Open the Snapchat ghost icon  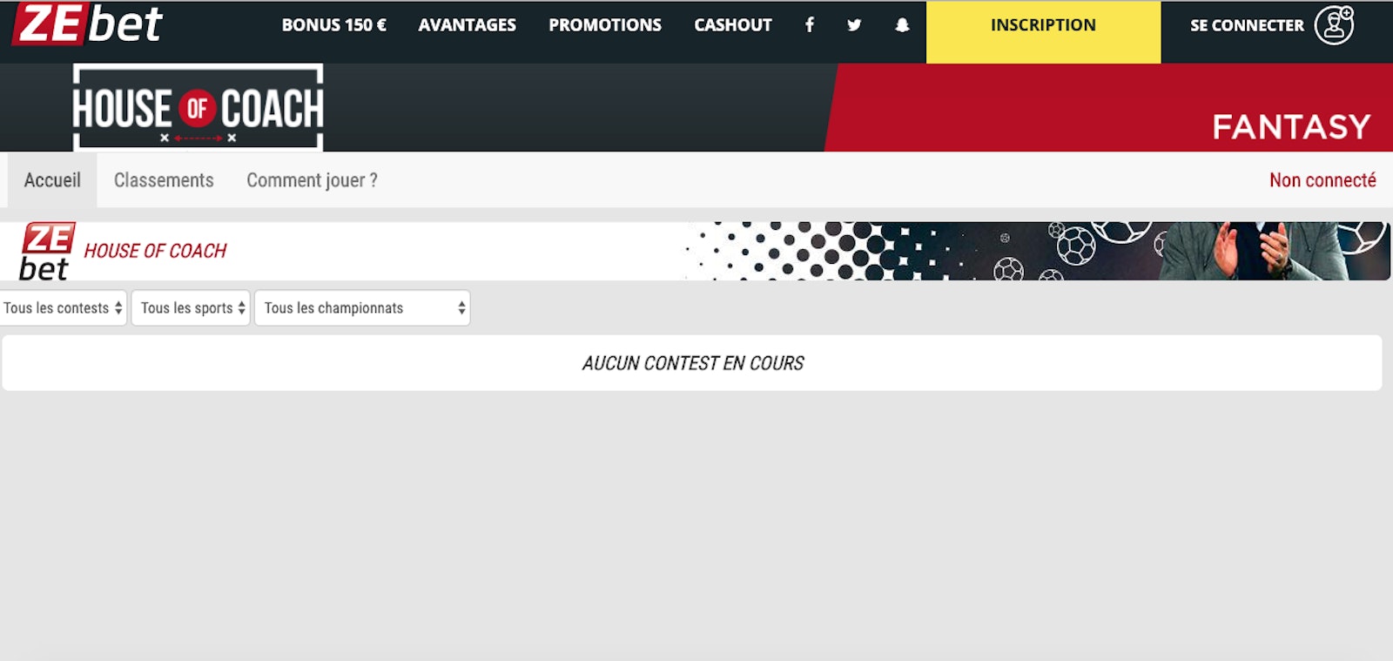click(x=902, y=25)
